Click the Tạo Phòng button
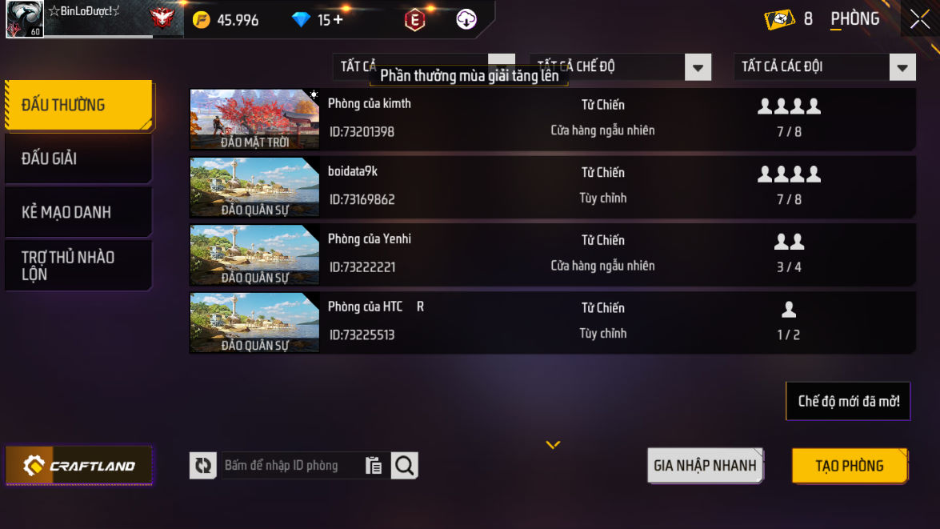The image size is (940, 529). point(850,466)
